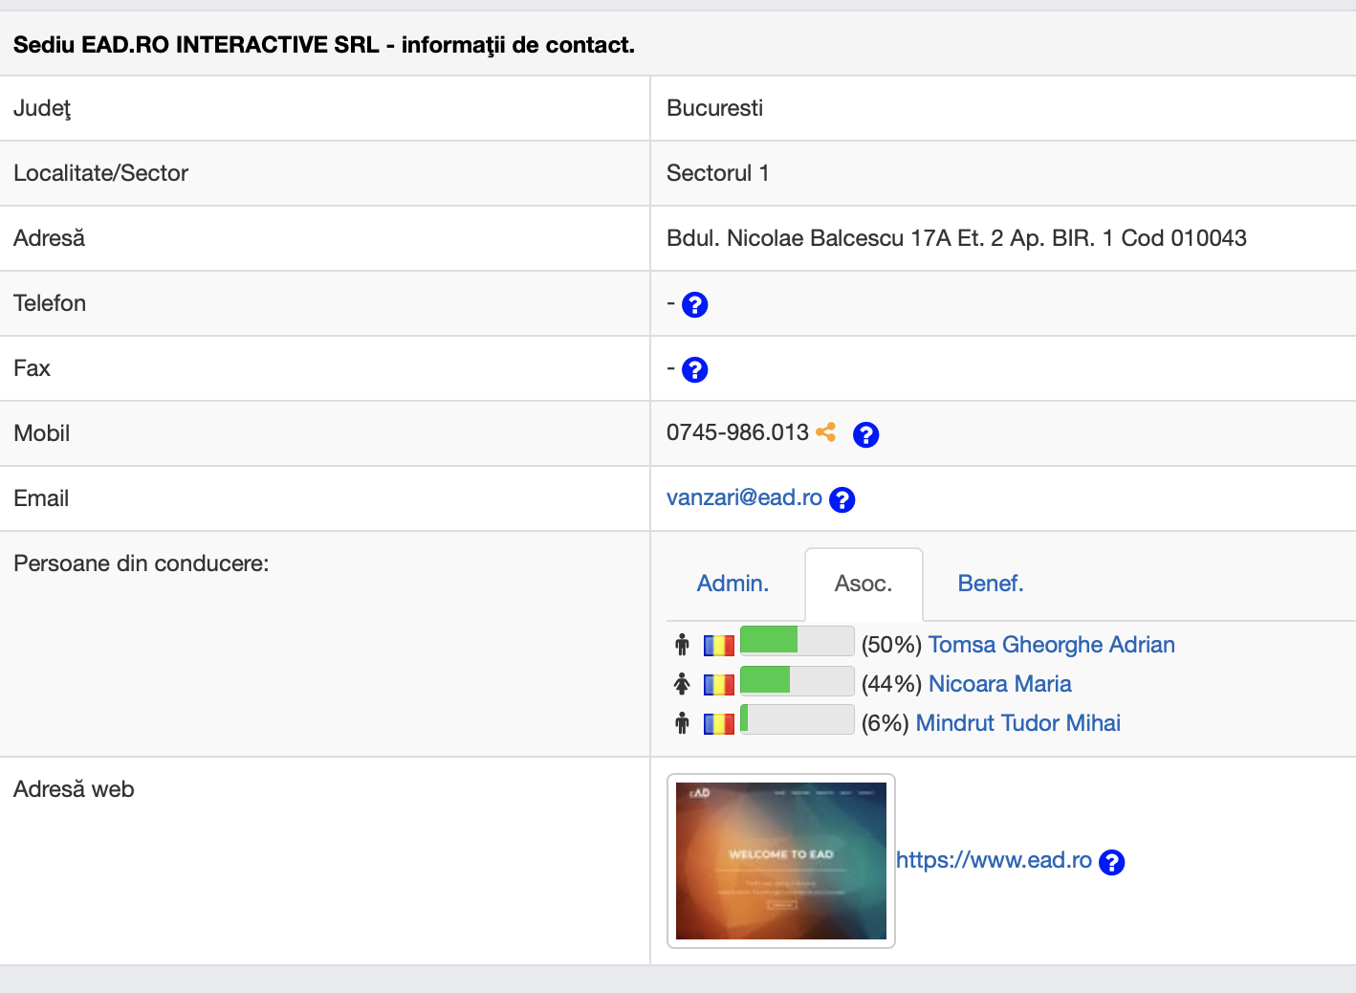The height and width of the screenshot is (993, 1356).
Task: Click the orange share icon beside mobile number
Action: coord(826,432)
